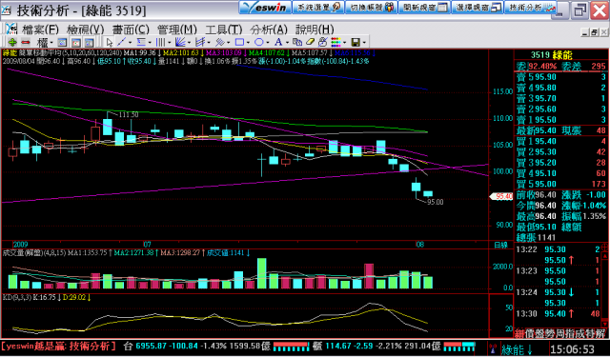This screenshot has height=357, width=610.
Task: Click the copy drawing objects icon
Action: tap(297, 42)
